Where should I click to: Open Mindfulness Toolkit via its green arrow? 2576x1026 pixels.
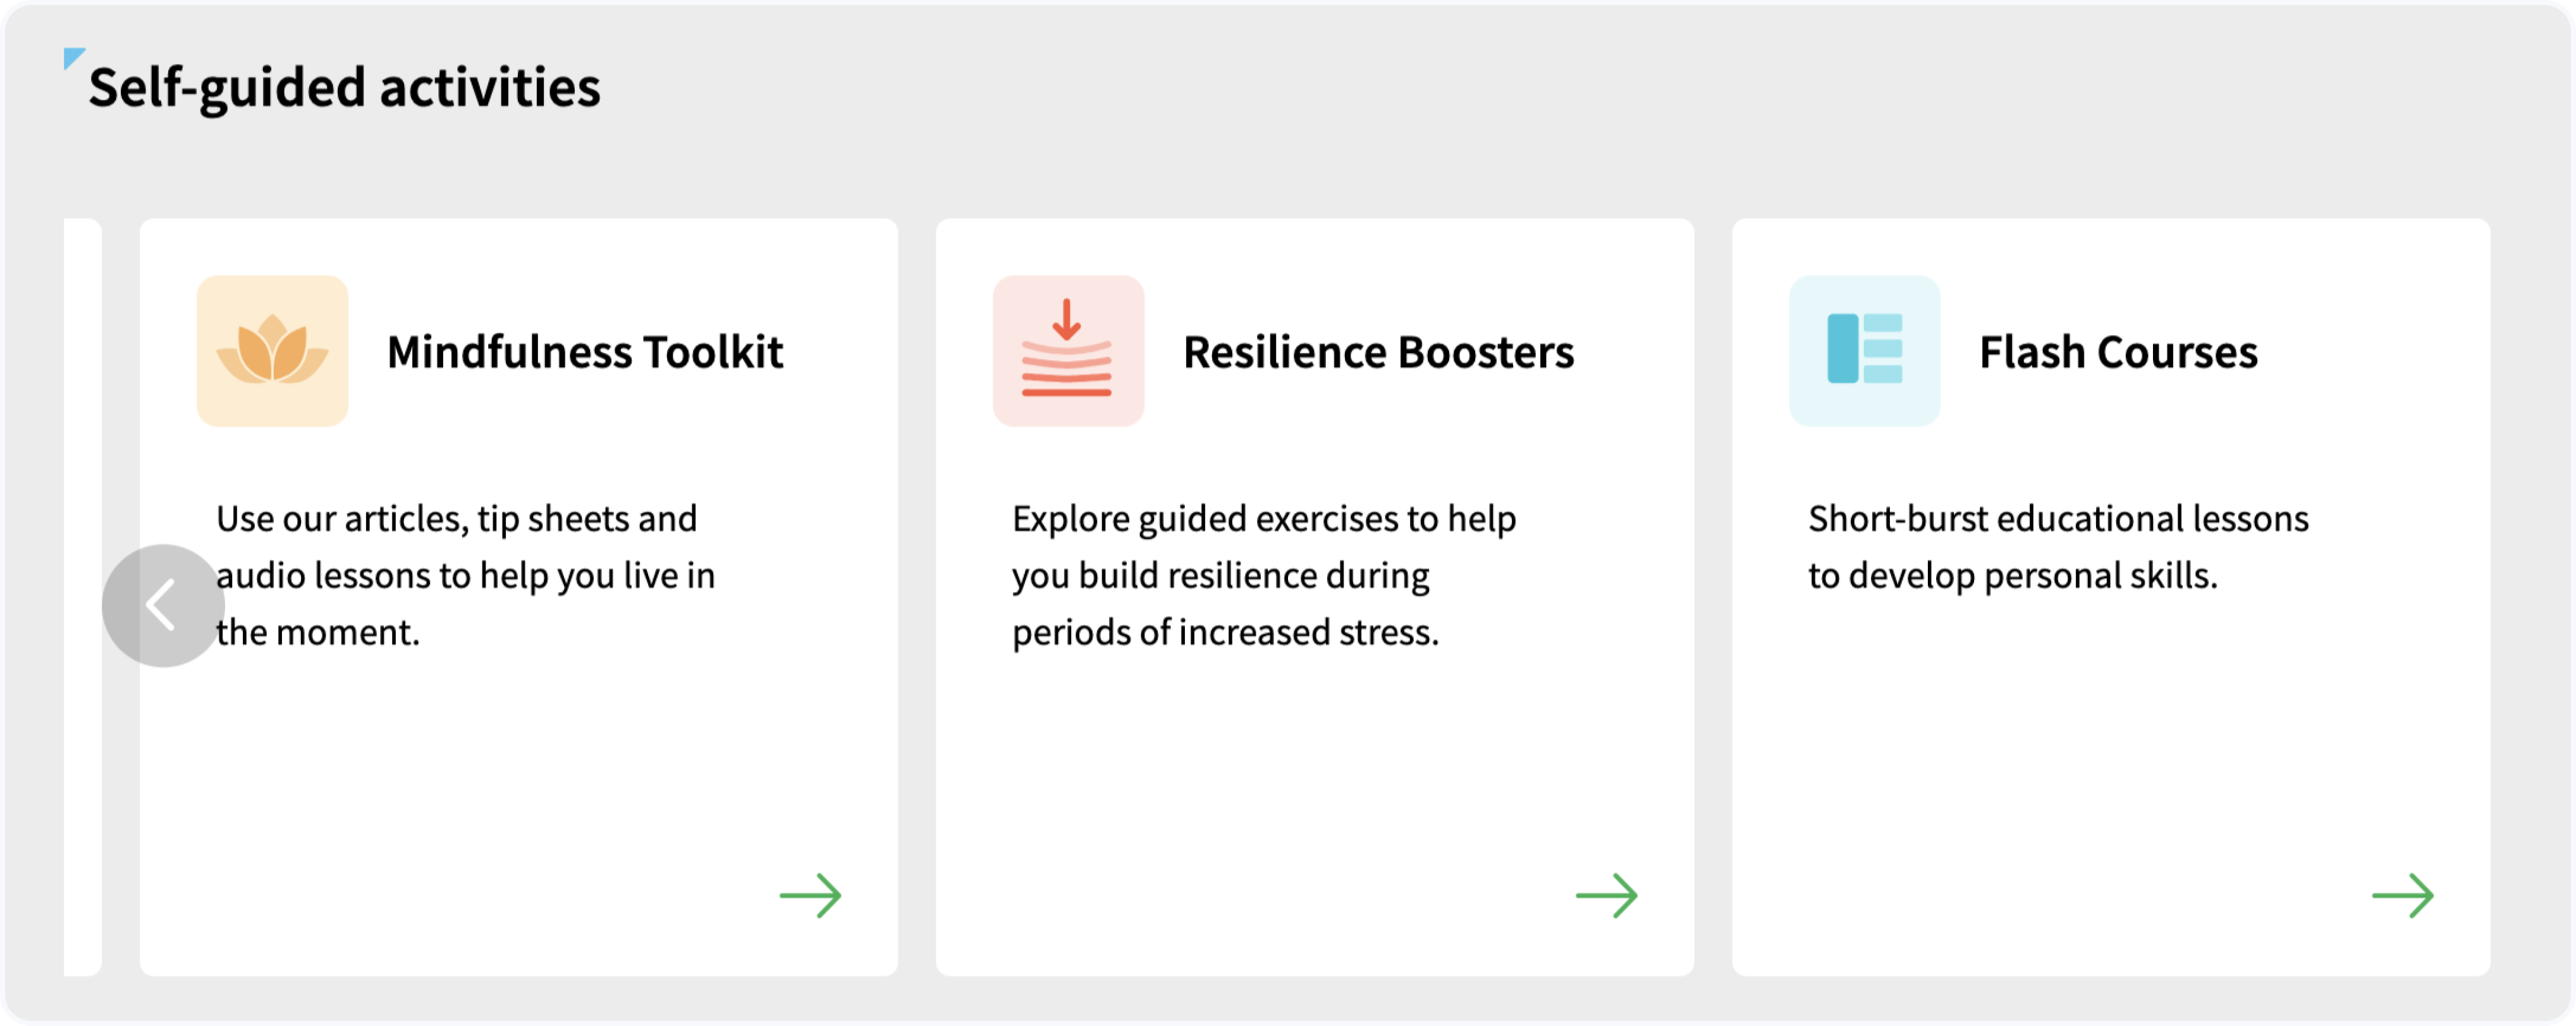[x=810, y=895]
